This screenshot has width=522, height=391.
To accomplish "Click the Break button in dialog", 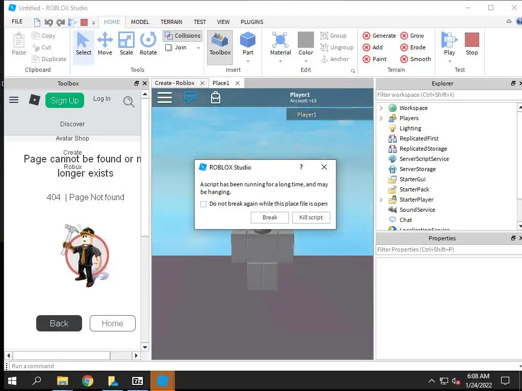I will point(270,217).
